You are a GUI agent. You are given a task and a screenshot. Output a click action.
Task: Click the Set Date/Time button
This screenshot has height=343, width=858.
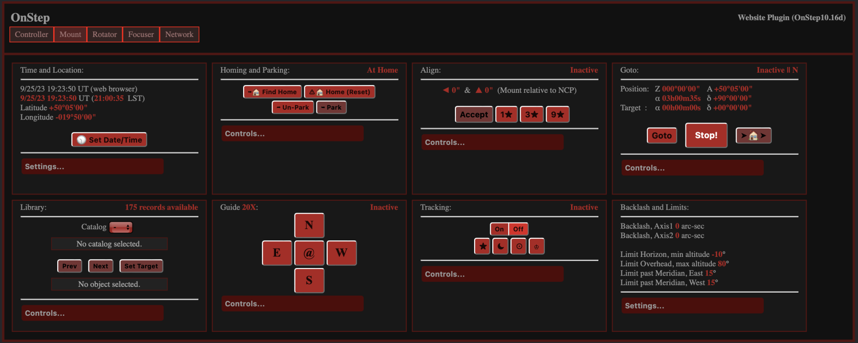click(x=109, y=140)
